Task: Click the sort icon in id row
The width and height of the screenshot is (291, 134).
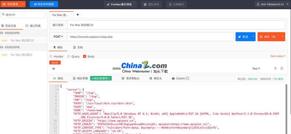Action: tap(282, 68)
